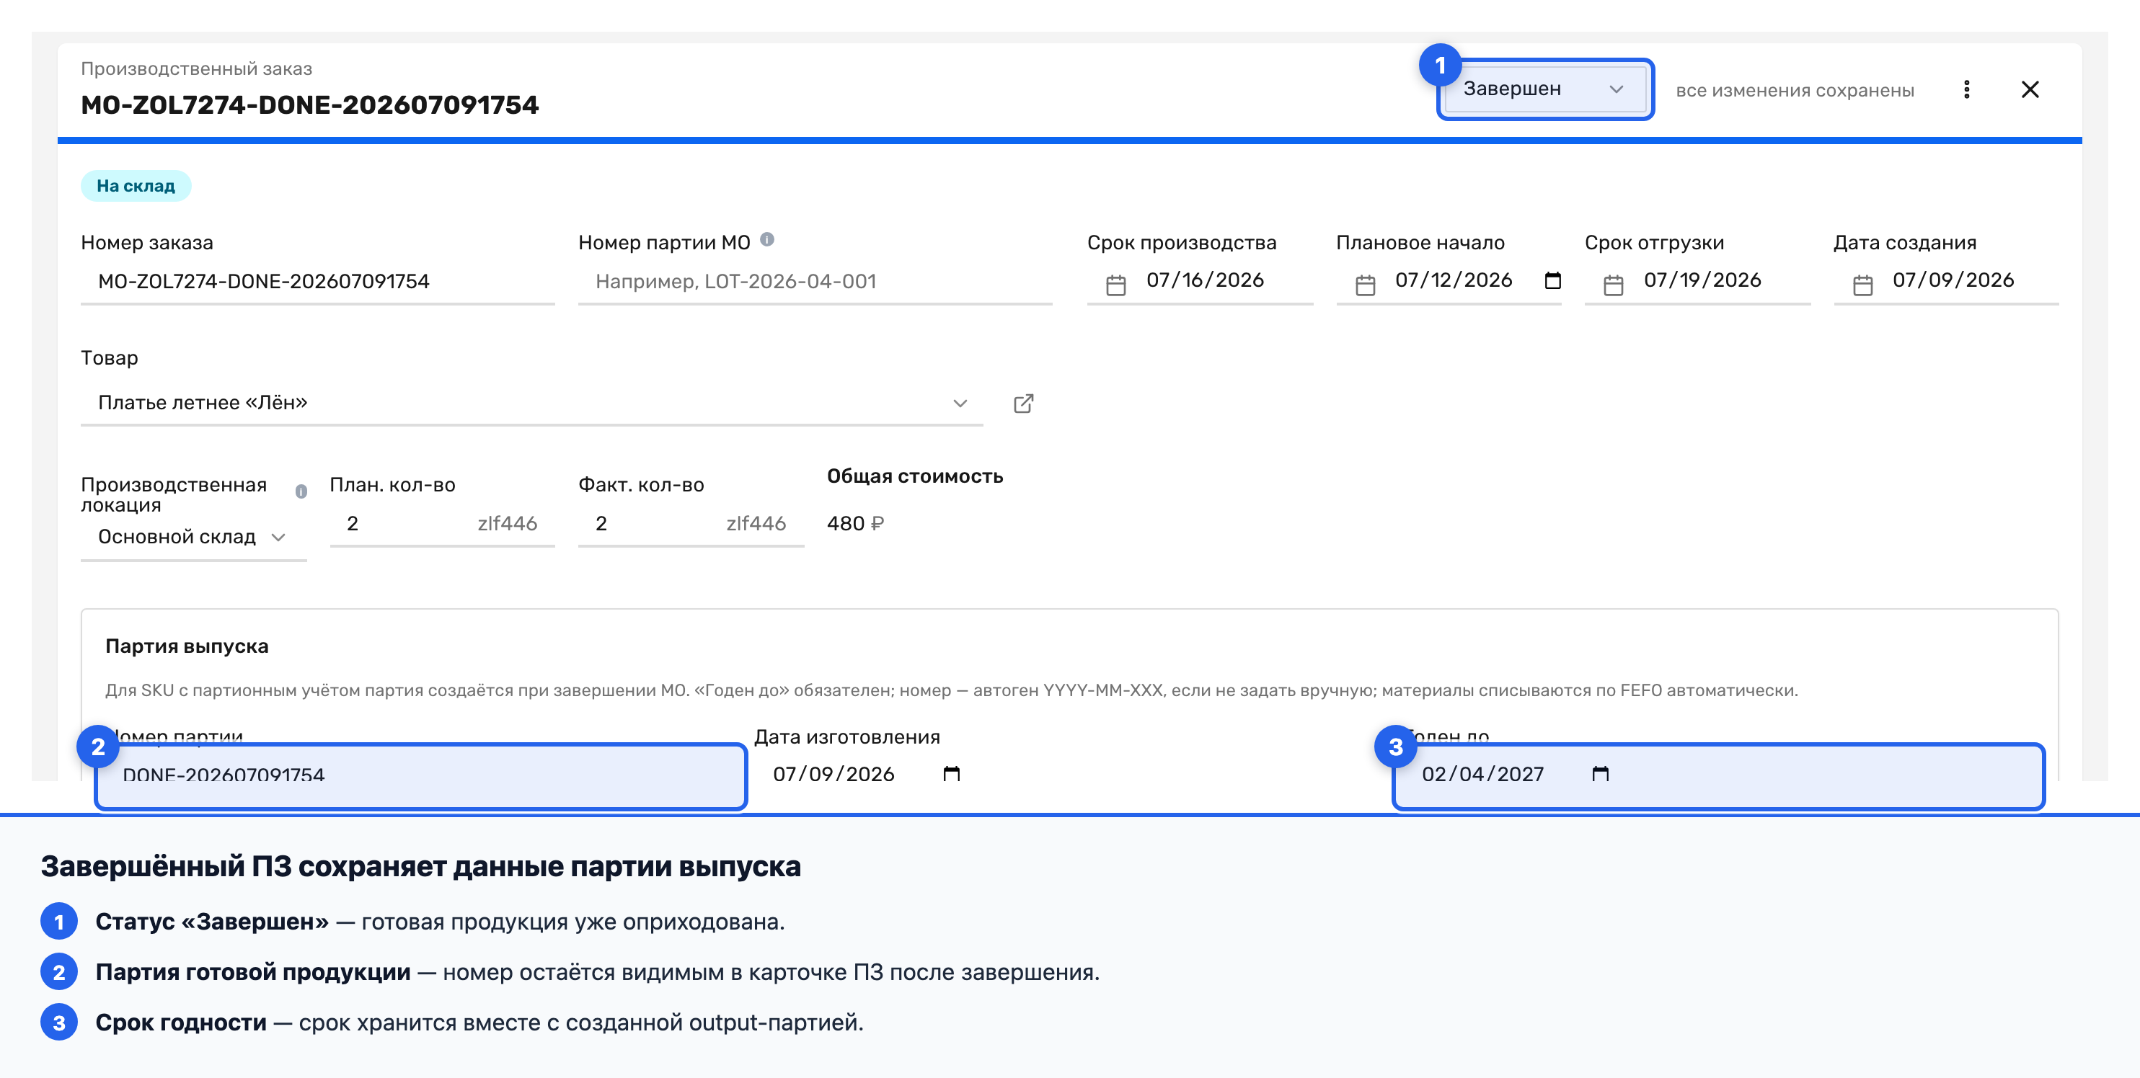This screenshot has height=1078, width=2140.
Task: Edit Дата создания date 07/09/2026
Action: (x=1953, y=281)
